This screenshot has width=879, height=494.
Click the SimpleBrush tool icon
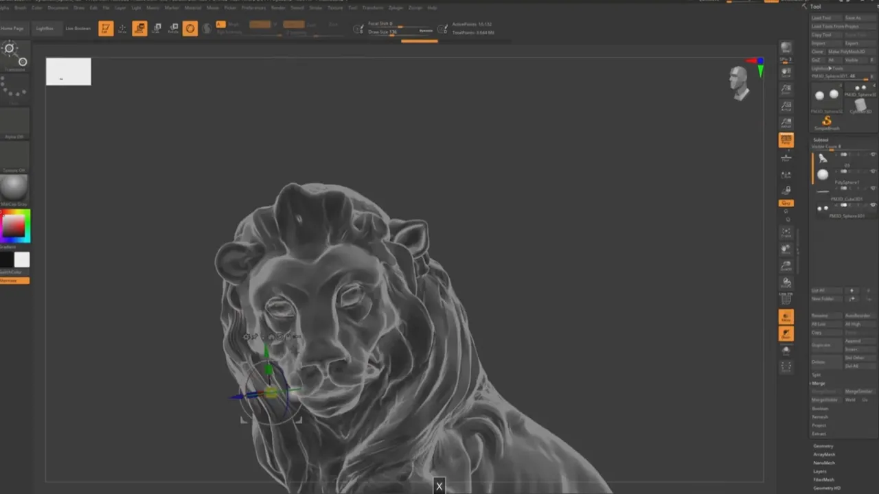click(x=827, y=123)
